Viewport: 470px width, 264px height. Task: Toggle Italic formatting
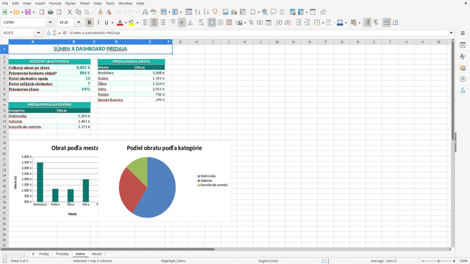[98, 23]
